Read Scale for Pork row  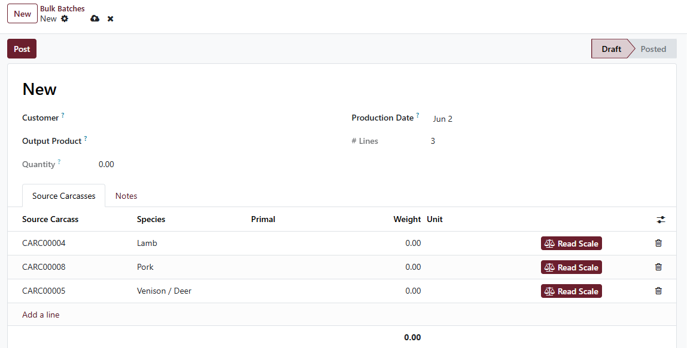pyautogui.click(x=572, y=267)
